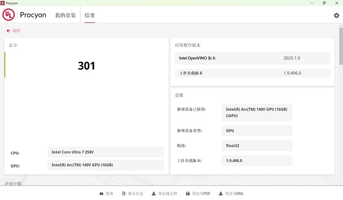The height and width of the screenshot is (200, 343).
Task: Click the 应用程序版本 heading
Action: tap(188, 45)
